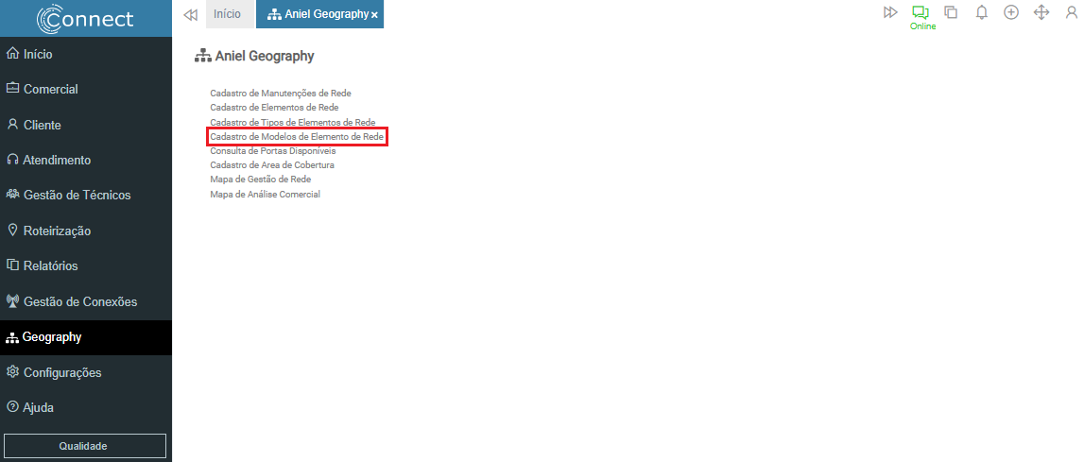Screen dimensions: 1084x462
Task: Click the four-arrow move icon
Action: (x=1041, y=12)
